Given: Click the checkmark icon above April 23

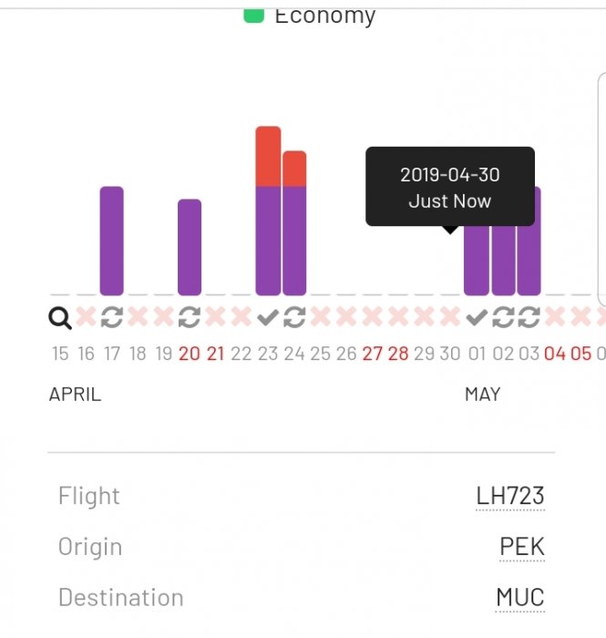Looking at the screenshot, I should click(x=267, y=318).
